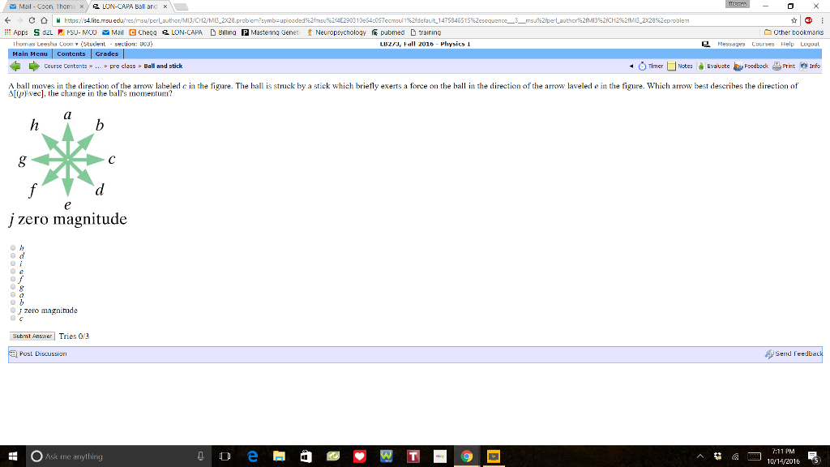The height and width of the screenshot is (467, 830).
Task: Click the arrow diagram figure
Action: click(68, 169)
